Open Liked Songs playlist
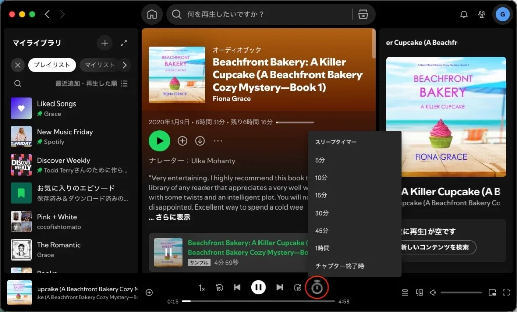The height and width of the screenshot is (312, 517). [72, 108]
